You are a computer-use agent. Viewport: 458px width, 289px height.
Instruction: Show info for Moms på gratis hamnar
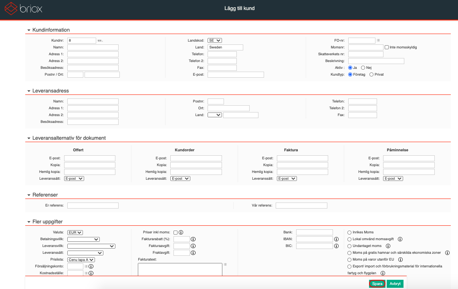tap(447, 253)
